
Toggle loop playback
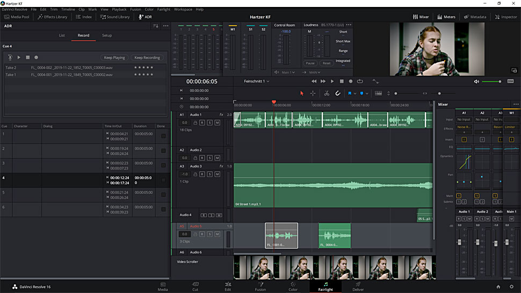coord(360,81)
